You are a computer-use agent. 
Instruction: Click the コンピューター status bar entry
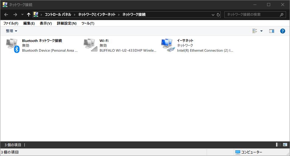[x=248, y=152]
